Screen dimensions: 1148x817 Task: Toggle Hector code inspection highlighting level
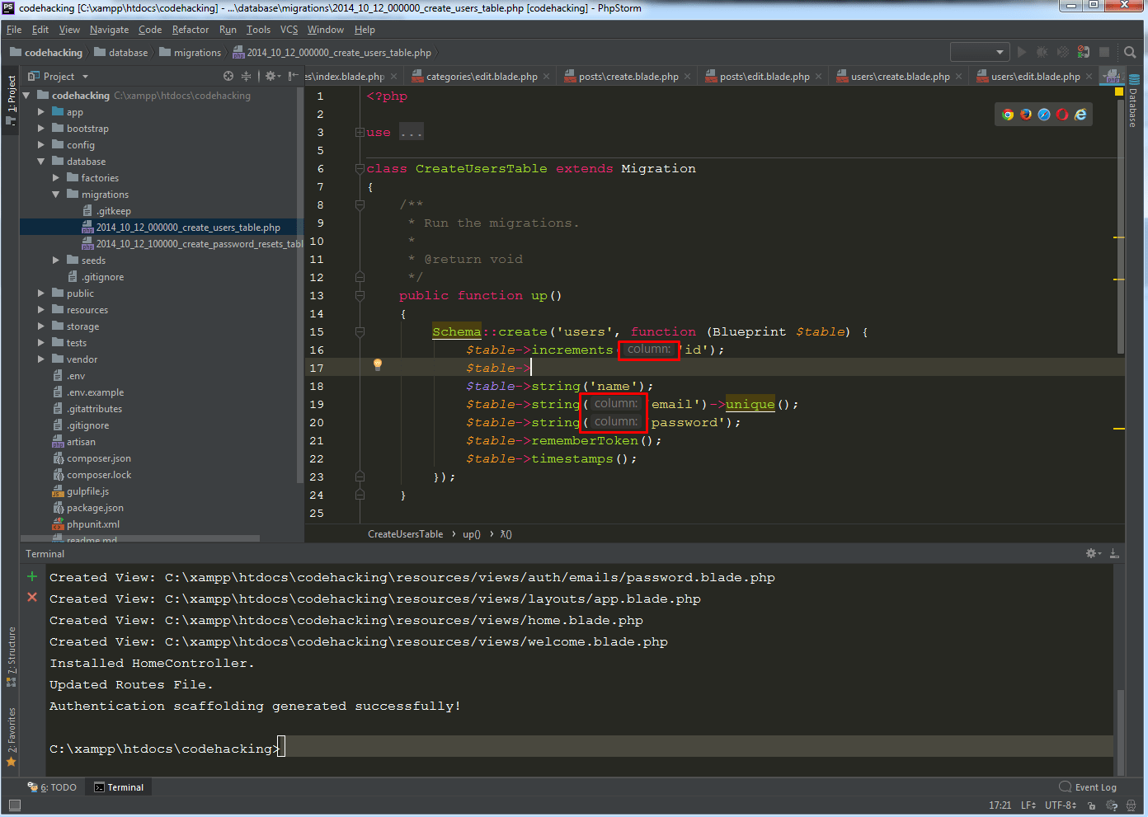(x=1131, y=805)
